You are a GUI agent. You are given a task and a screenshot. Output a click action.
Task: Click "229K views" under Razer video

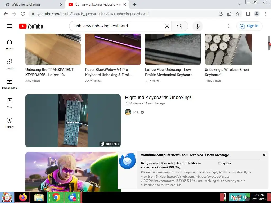[93, 81]
